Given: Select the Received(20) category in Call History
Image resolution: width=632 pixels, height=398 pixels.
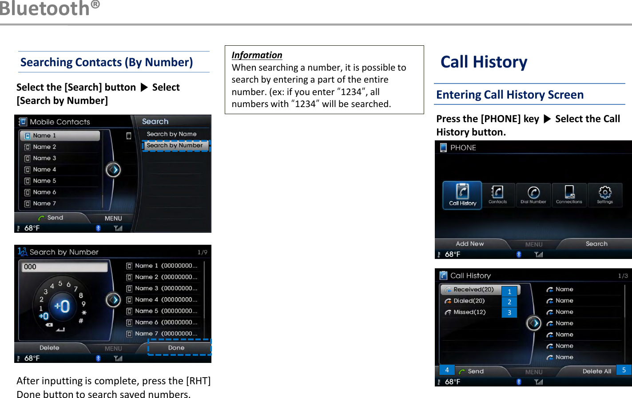Looking at the screenshot, I should [480, 289].
